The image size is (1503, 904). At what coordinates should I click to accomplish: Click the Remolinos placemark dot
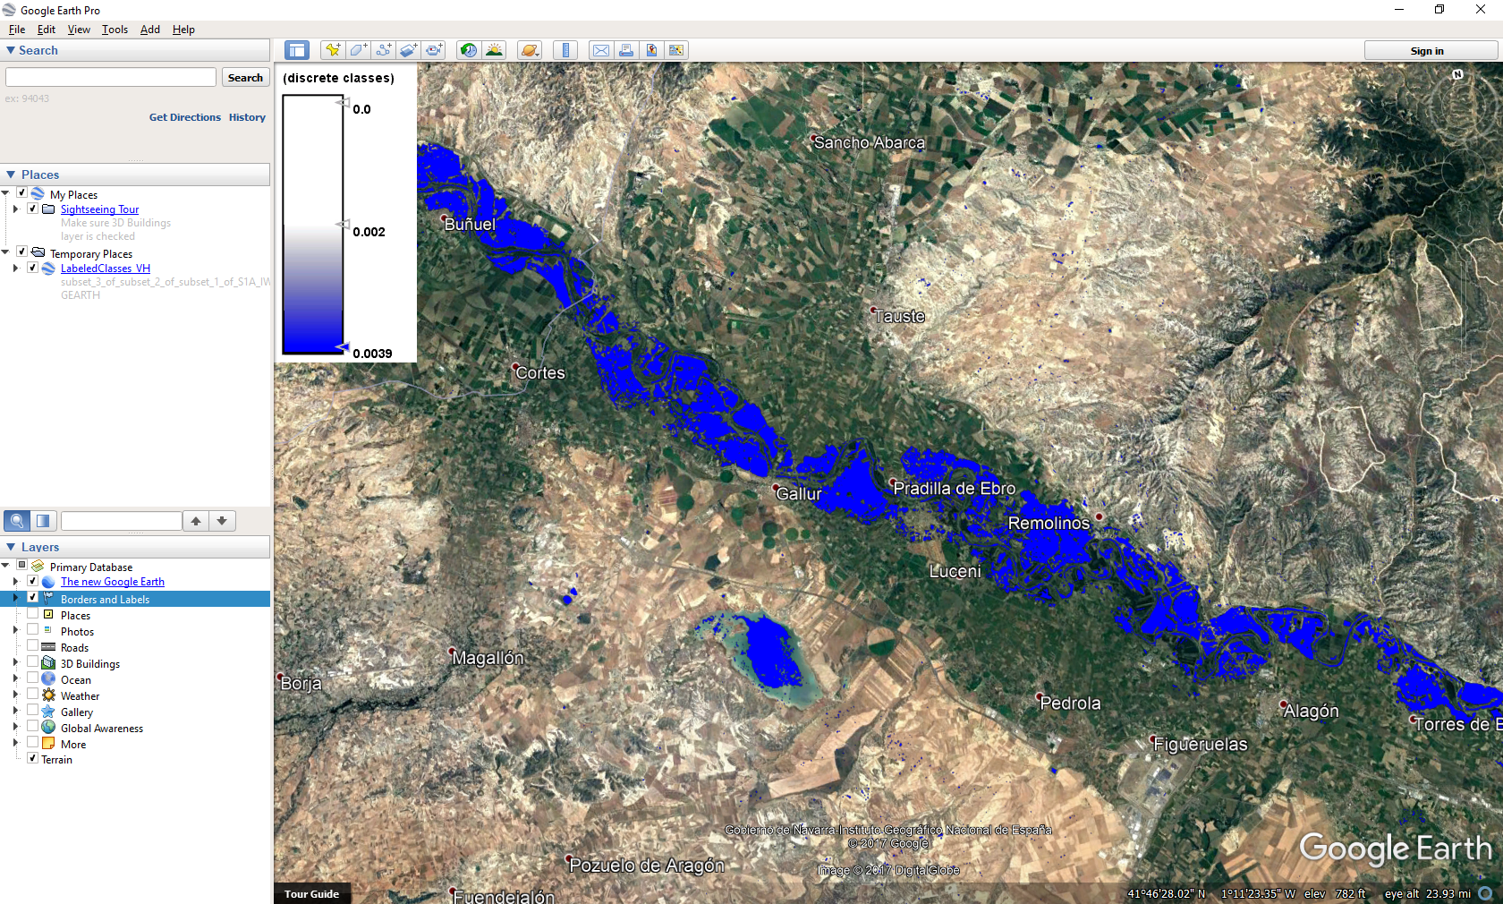pos(1100,516)
